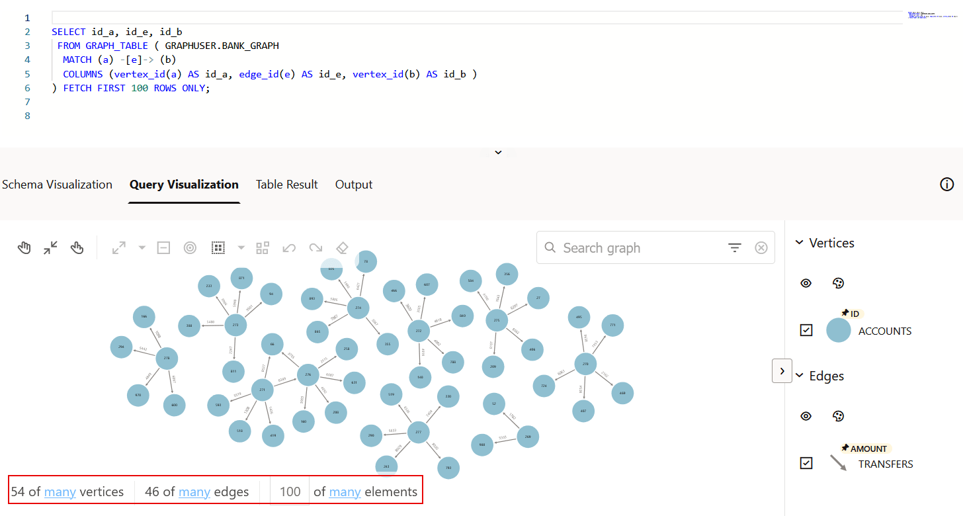
Task: Click 'GRAPHUSER.BANK_GRAPH' in the query
Action: pos(222,46)
